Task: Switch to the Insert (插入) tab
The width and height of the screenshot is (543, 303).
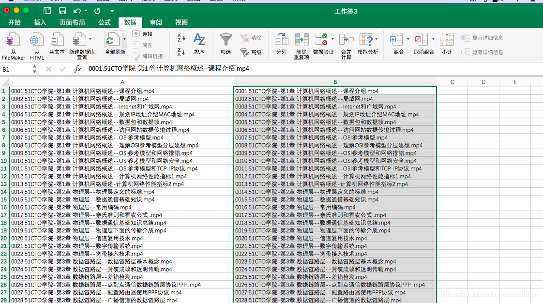Action: (40, 23)
